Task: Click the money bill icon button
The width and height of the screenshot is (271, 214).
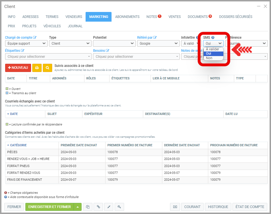Action: tap(175, 207)
